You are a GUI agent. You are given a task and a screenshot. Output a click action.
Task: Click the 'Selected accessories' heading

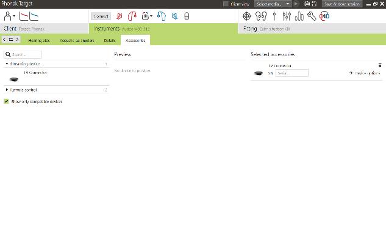pos(273,54)
